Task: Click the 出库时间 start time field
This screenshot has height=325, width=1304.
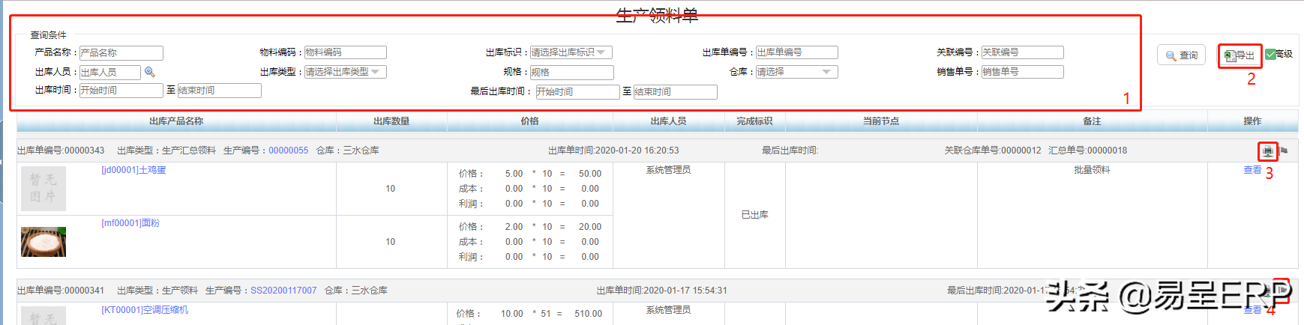Action: click(x=121, y=91)
